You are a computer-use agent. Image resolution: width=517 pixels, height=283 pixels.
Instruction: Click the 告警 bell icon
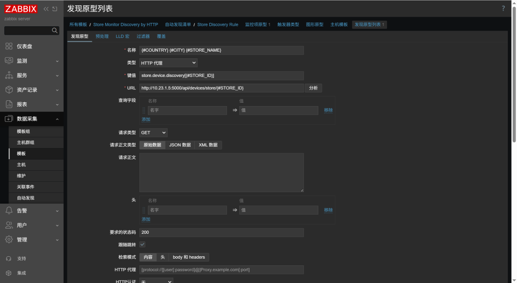9,210
